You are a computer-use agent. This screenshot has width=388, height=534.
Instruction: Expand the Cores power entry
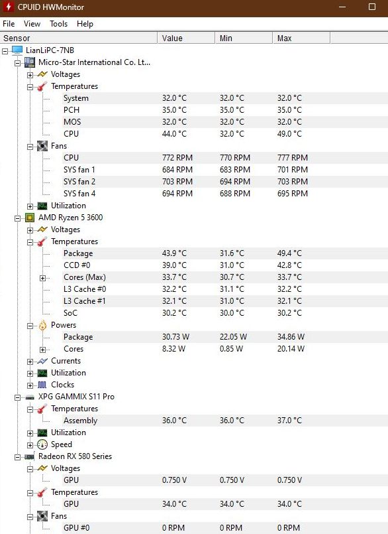42,350
